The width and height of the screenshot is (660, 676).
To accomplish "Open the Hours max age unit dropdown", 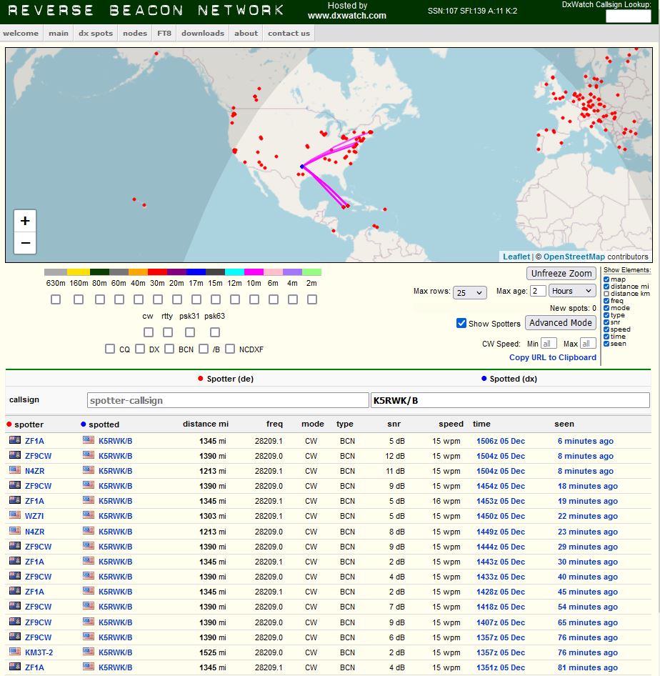I will [x=572, y=291].
